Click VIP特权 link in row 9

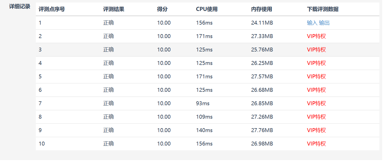[x=316, y=130]
